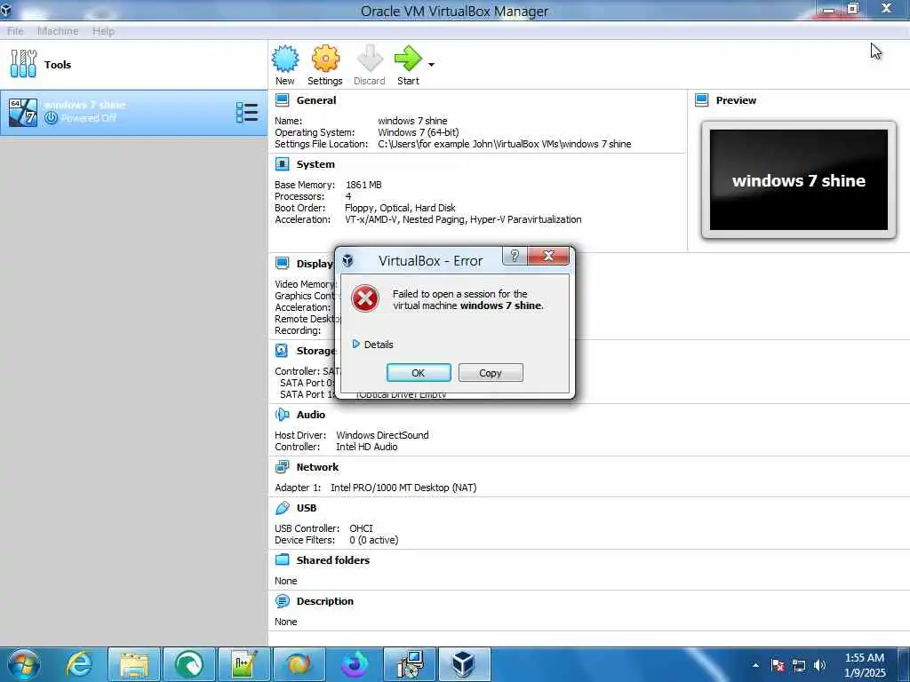910x682 pixels.
Task: Open Internet Explorer from the taskbar
Action: coord(79,664)
